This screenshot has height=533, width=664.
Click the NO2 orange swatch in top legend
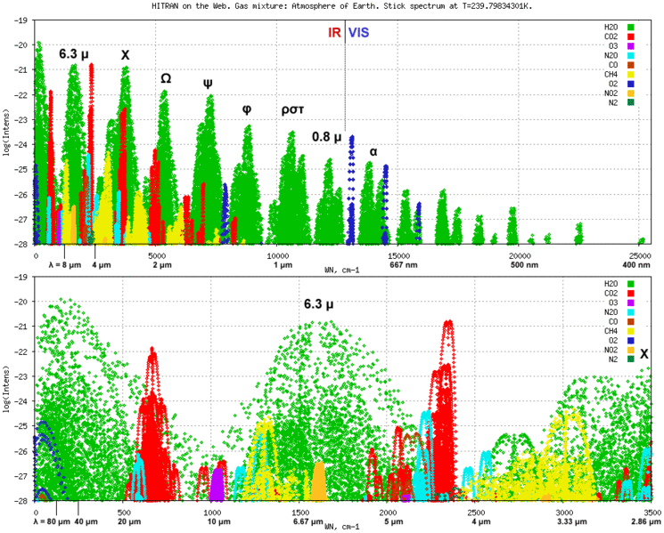[630, 93]
